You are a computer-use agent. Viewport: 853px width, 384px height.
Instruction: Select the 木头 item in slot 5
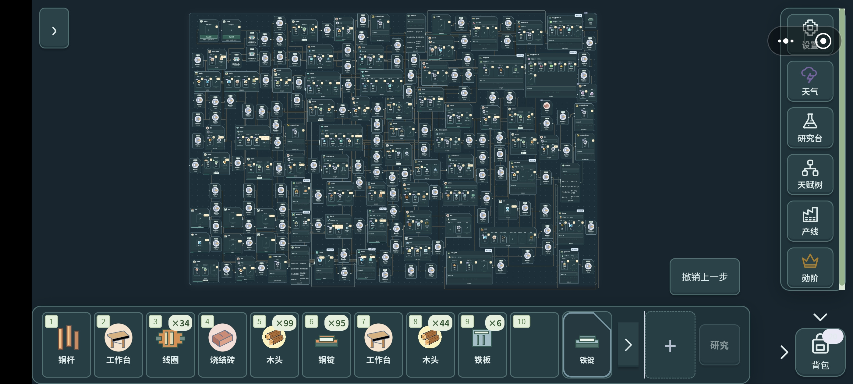(274, 345)
